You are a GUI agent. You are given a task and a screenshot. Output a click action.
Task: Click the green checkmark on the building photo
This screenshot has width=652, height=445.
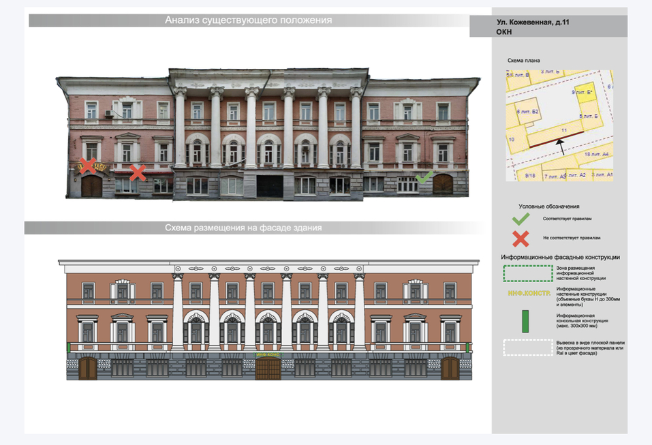(x=424, y=177)
